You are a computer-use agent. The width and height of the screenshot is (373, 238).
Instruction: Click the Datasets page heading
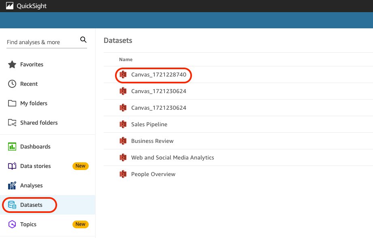pos(118,40)
